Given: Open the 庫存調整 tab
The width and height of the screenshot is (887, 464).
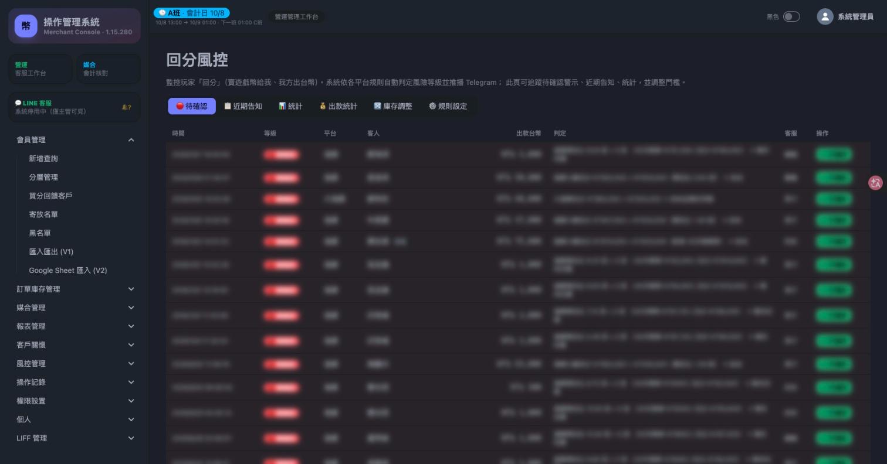Looking at the screenshot, I should (x=393, y=106).
